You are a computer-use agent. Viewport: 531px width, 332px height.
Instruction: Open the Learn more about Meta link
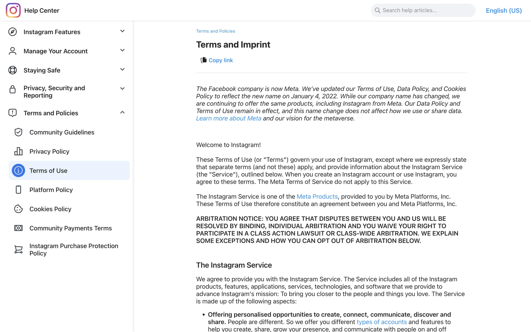(228, 118)
